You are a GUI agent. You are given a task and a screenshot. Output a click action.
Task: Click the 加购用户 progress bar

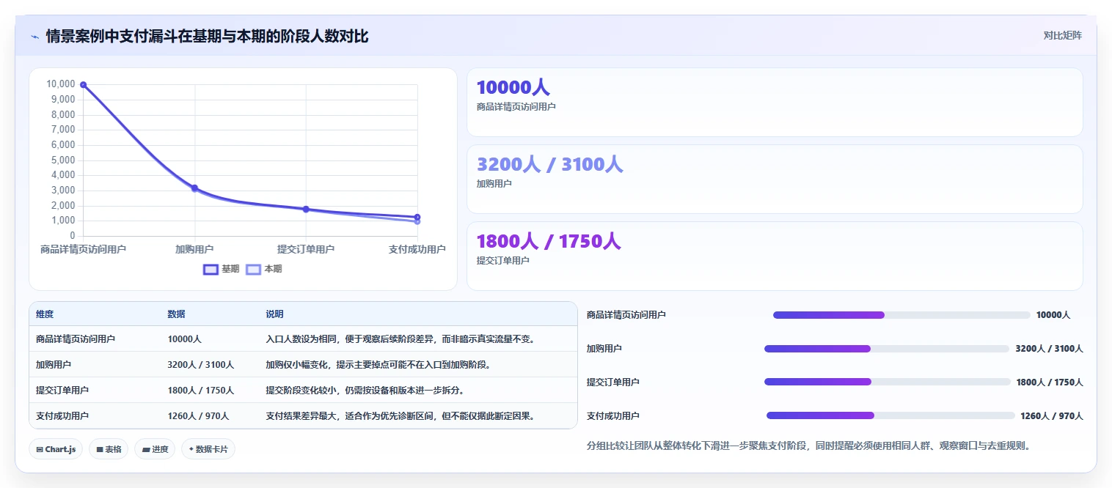click(x=887, y=349)
